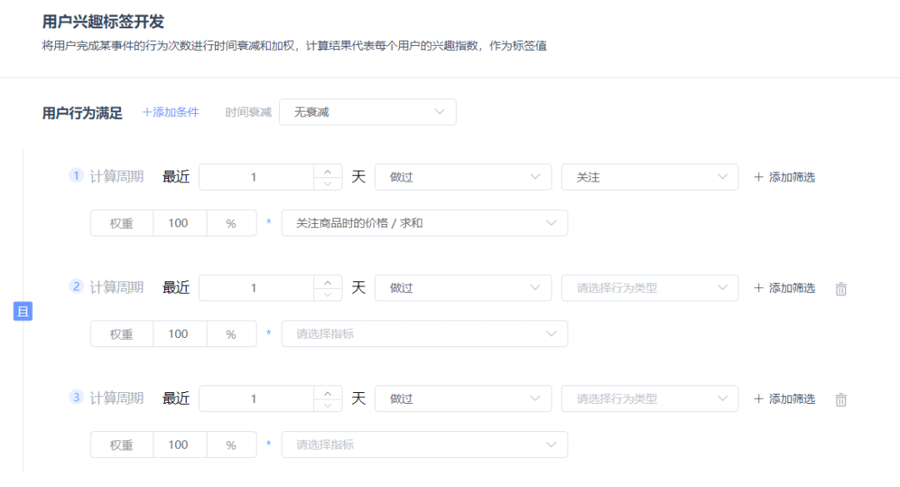Delete condition 2 with trash icon
Screen dimensions: 900x487
coord(841,289)
